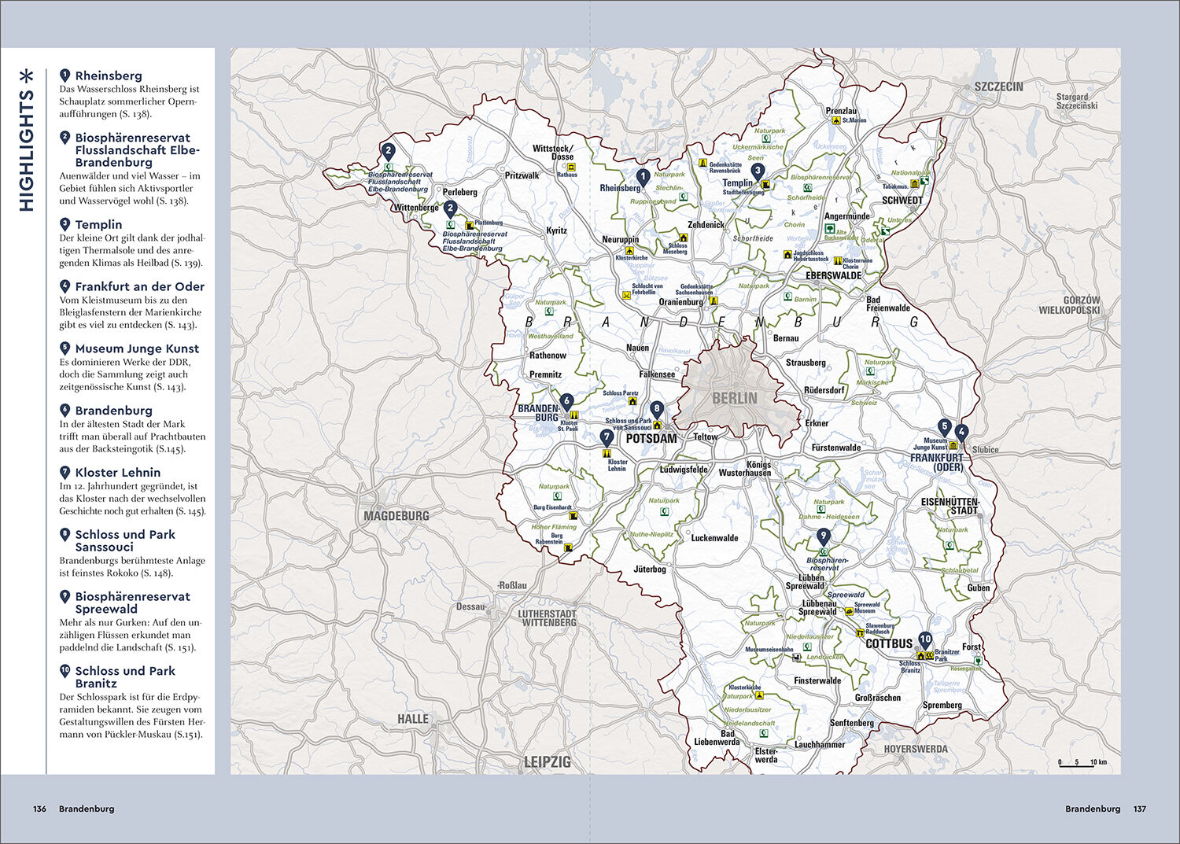The height and width of the screenshot is (844, 1180).
Task: Click the BERLIN label on the map
Action: coord(735,399)
